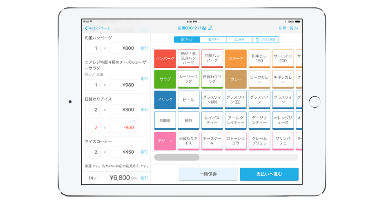Image resolution: width=384 pixels, height=204 pixels.
Task: Click the horizontal tile scrollbar thumb
Action: pos(177,157)
